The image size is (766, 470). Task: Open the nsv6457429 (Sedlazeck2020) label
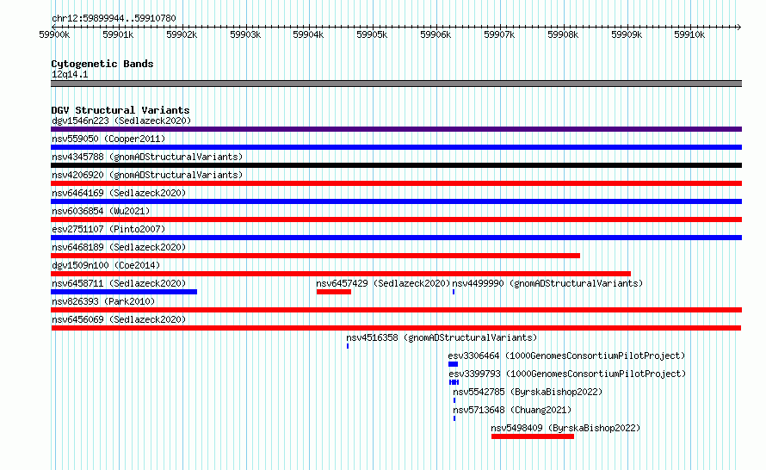383,283
